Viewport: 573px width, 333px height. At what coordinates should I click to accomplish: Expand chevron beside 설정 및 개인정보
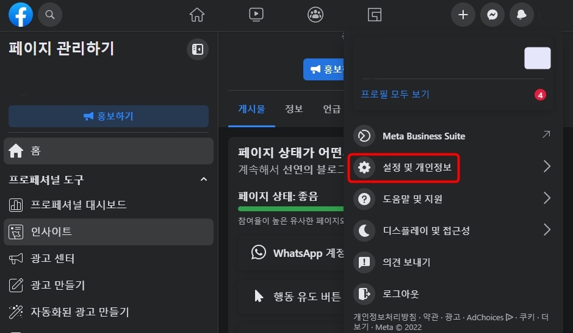[x=547, y=166]
